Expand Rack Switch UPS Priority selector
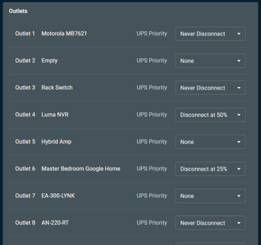 (211, 88)
